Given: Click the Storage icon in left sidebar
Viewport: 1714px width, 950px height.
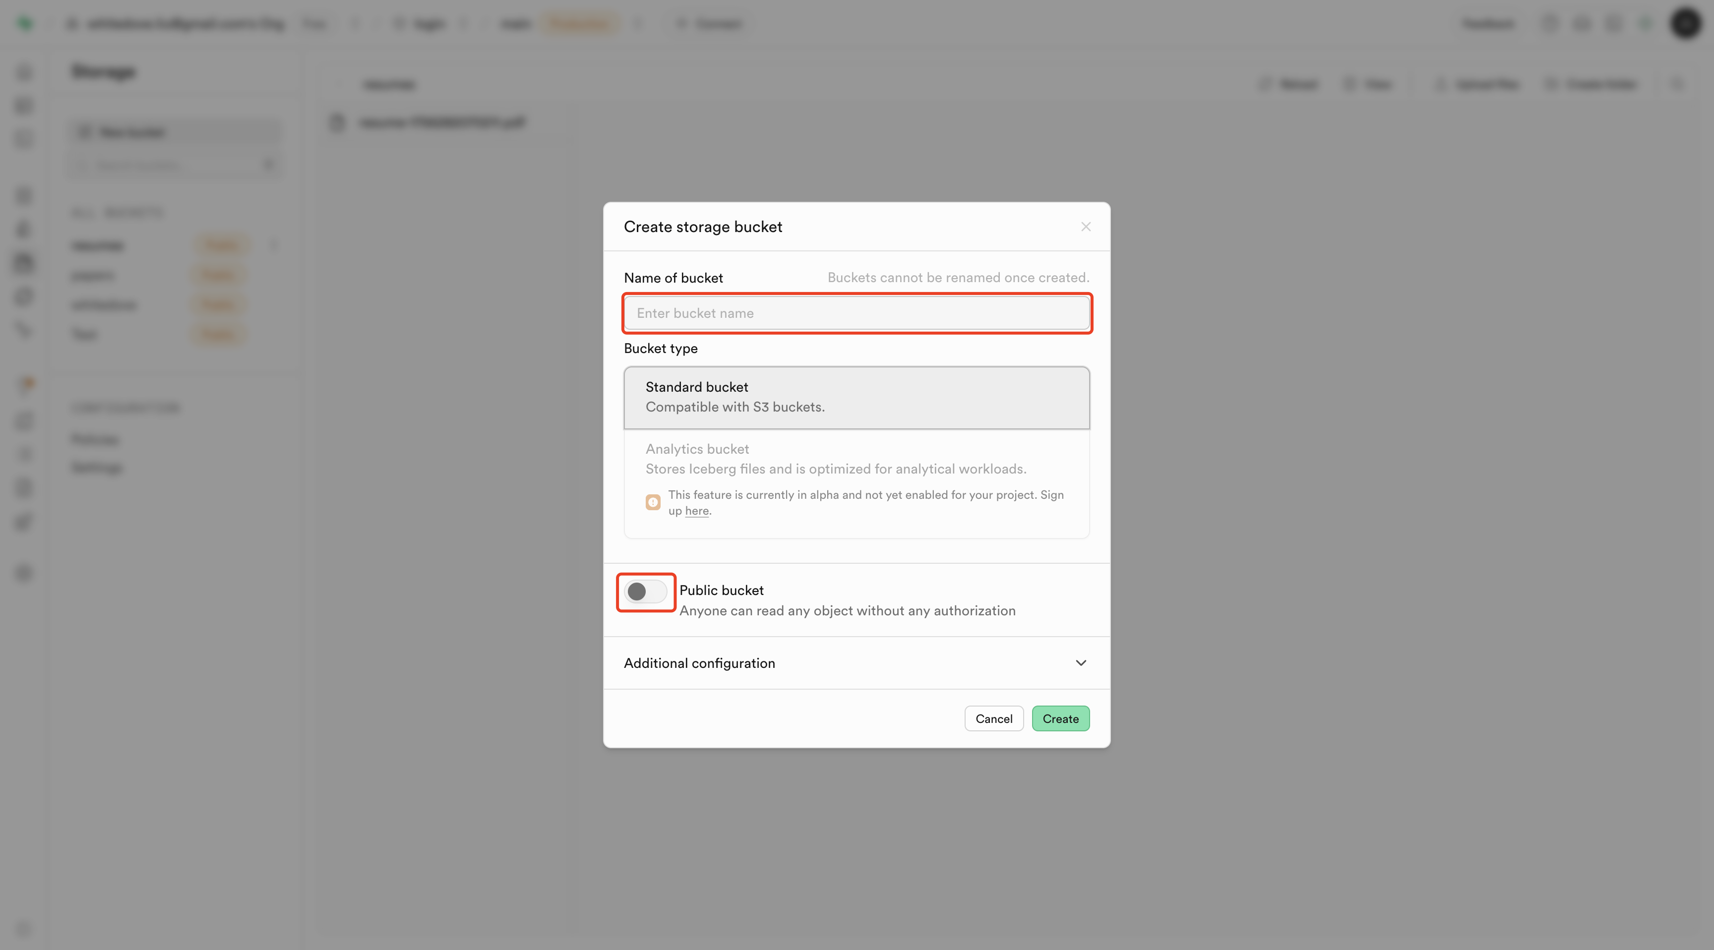Looking at the screenshot, I should [x=24, y=263].
